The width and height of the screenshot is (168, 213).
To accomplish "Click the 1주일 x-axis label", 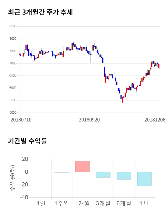I will 61,203.
